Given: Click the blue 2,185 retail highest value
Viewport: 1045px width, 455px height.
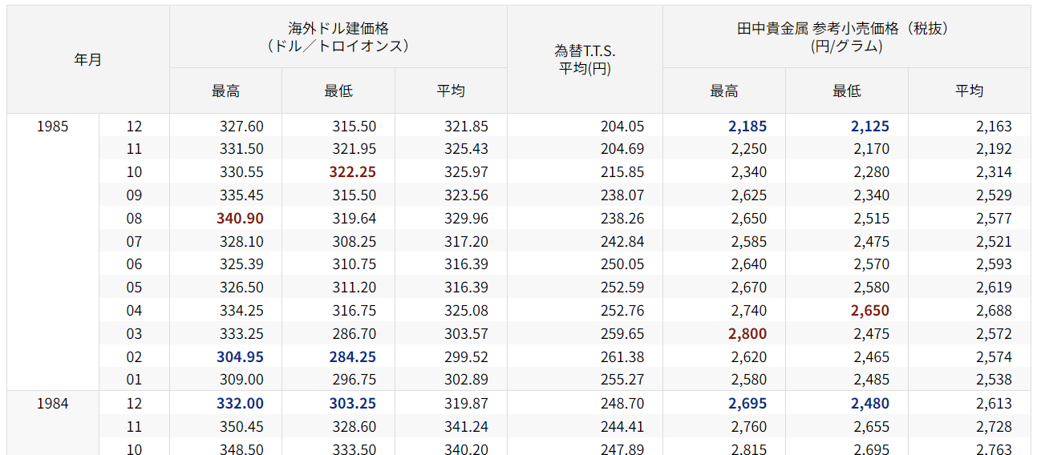Looking at the screenshot, I should click(x=747, y=127).
